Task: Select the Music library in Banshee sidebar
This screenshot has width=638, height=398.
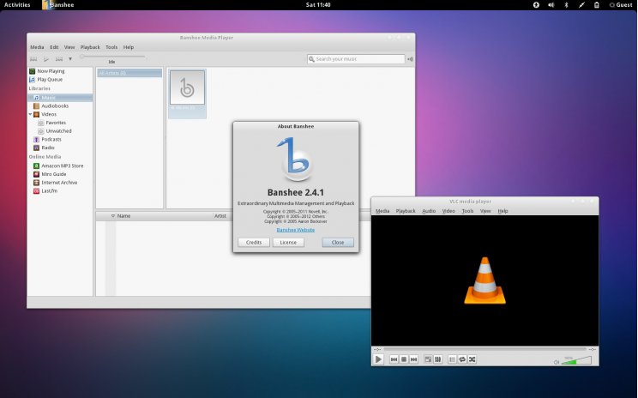Action: (60, 98)
